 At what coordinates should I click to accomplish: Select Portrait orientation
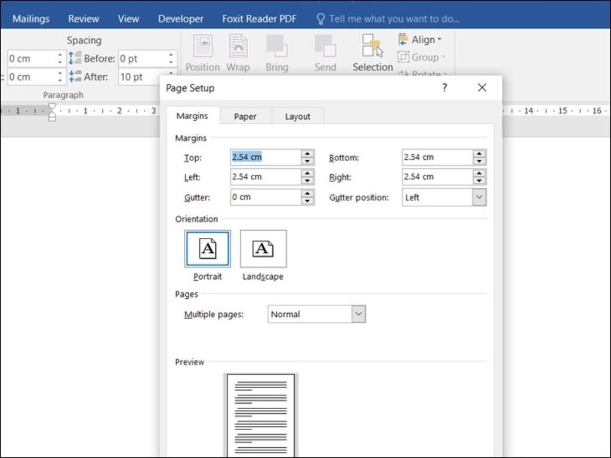click(207, 248)
